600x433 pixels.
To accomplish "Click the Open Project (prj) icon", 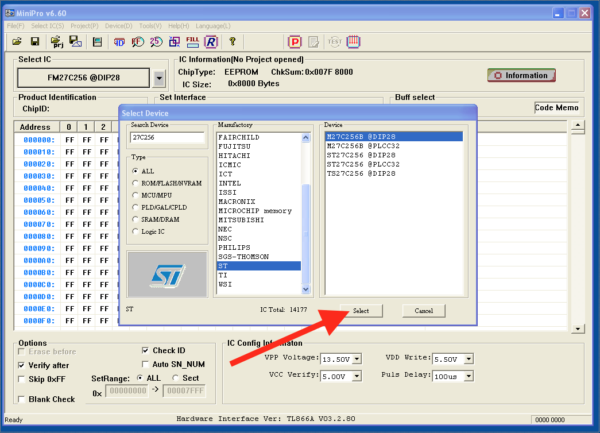I will (x=56, y=41).
